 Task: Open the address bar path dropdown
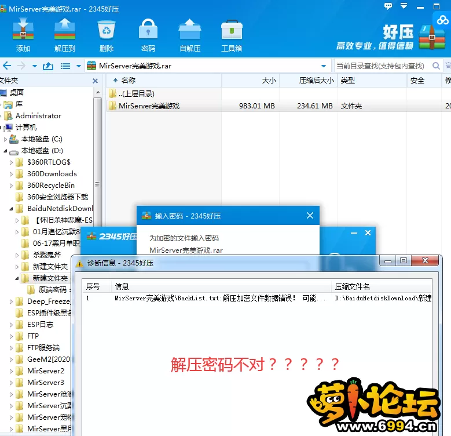(324, 66)
